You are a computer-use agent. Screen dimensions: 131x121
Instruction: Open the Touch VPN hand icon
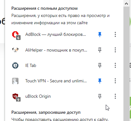15,81
